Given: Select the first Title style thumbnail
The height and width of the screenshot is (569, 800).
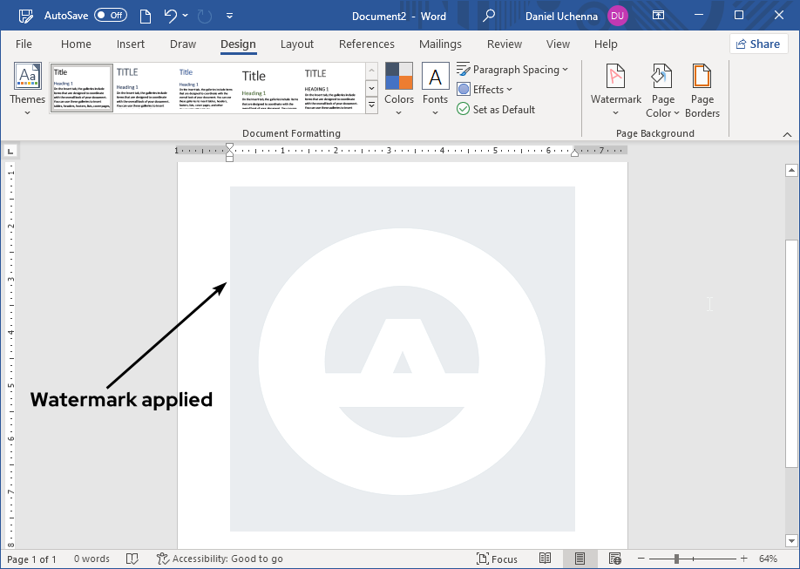Looking at the screenshot, I should [x=81, y=86].
